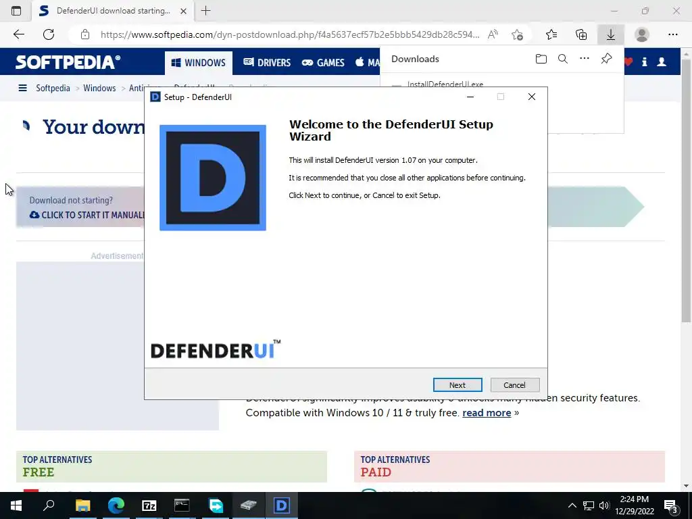Pin the Downloads panel
The height and width of the screenshot is (519, 692).
click(606, 59)
